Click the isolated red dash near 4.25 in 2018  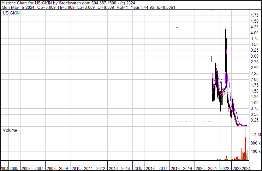tap(177, 28)
